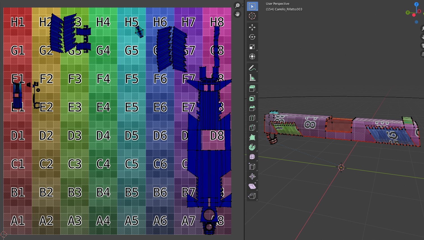This screenshot has height=240, width=424.
Task: Choose the Smooth vertices tool
Action: 252,157
